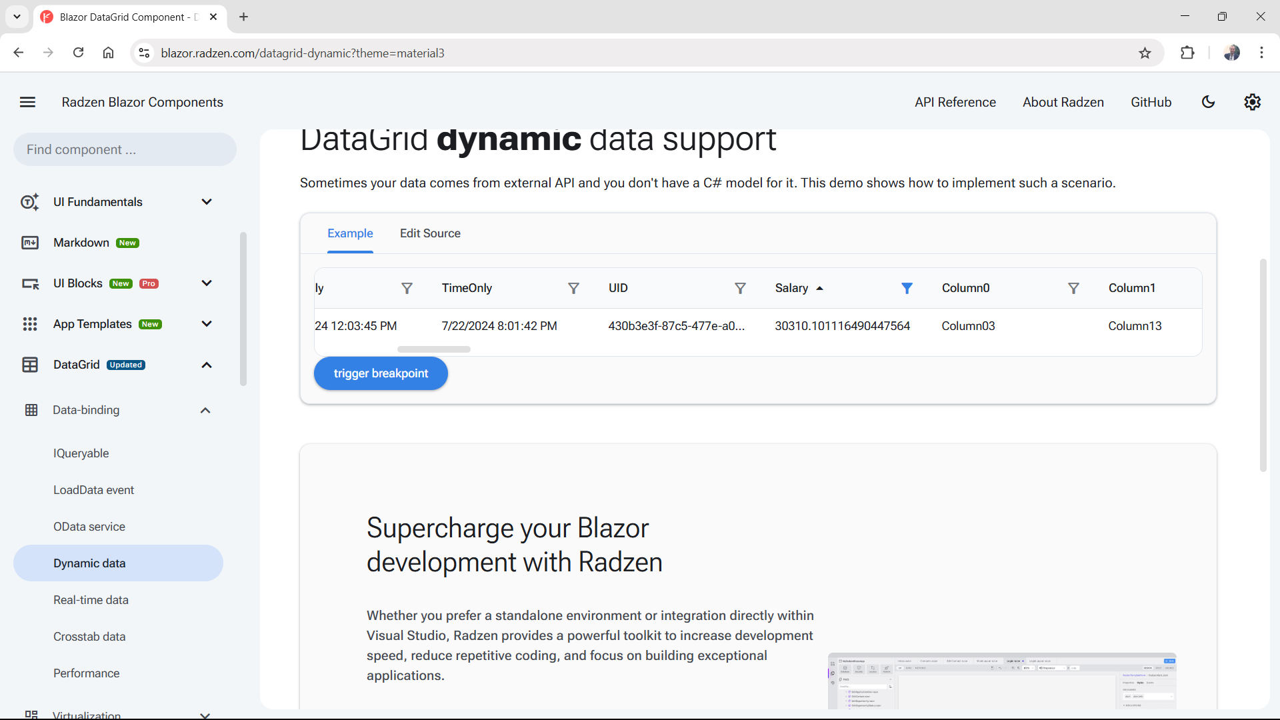
Task: Open browser extensions puzzle icon
Action: [1187, 53]
